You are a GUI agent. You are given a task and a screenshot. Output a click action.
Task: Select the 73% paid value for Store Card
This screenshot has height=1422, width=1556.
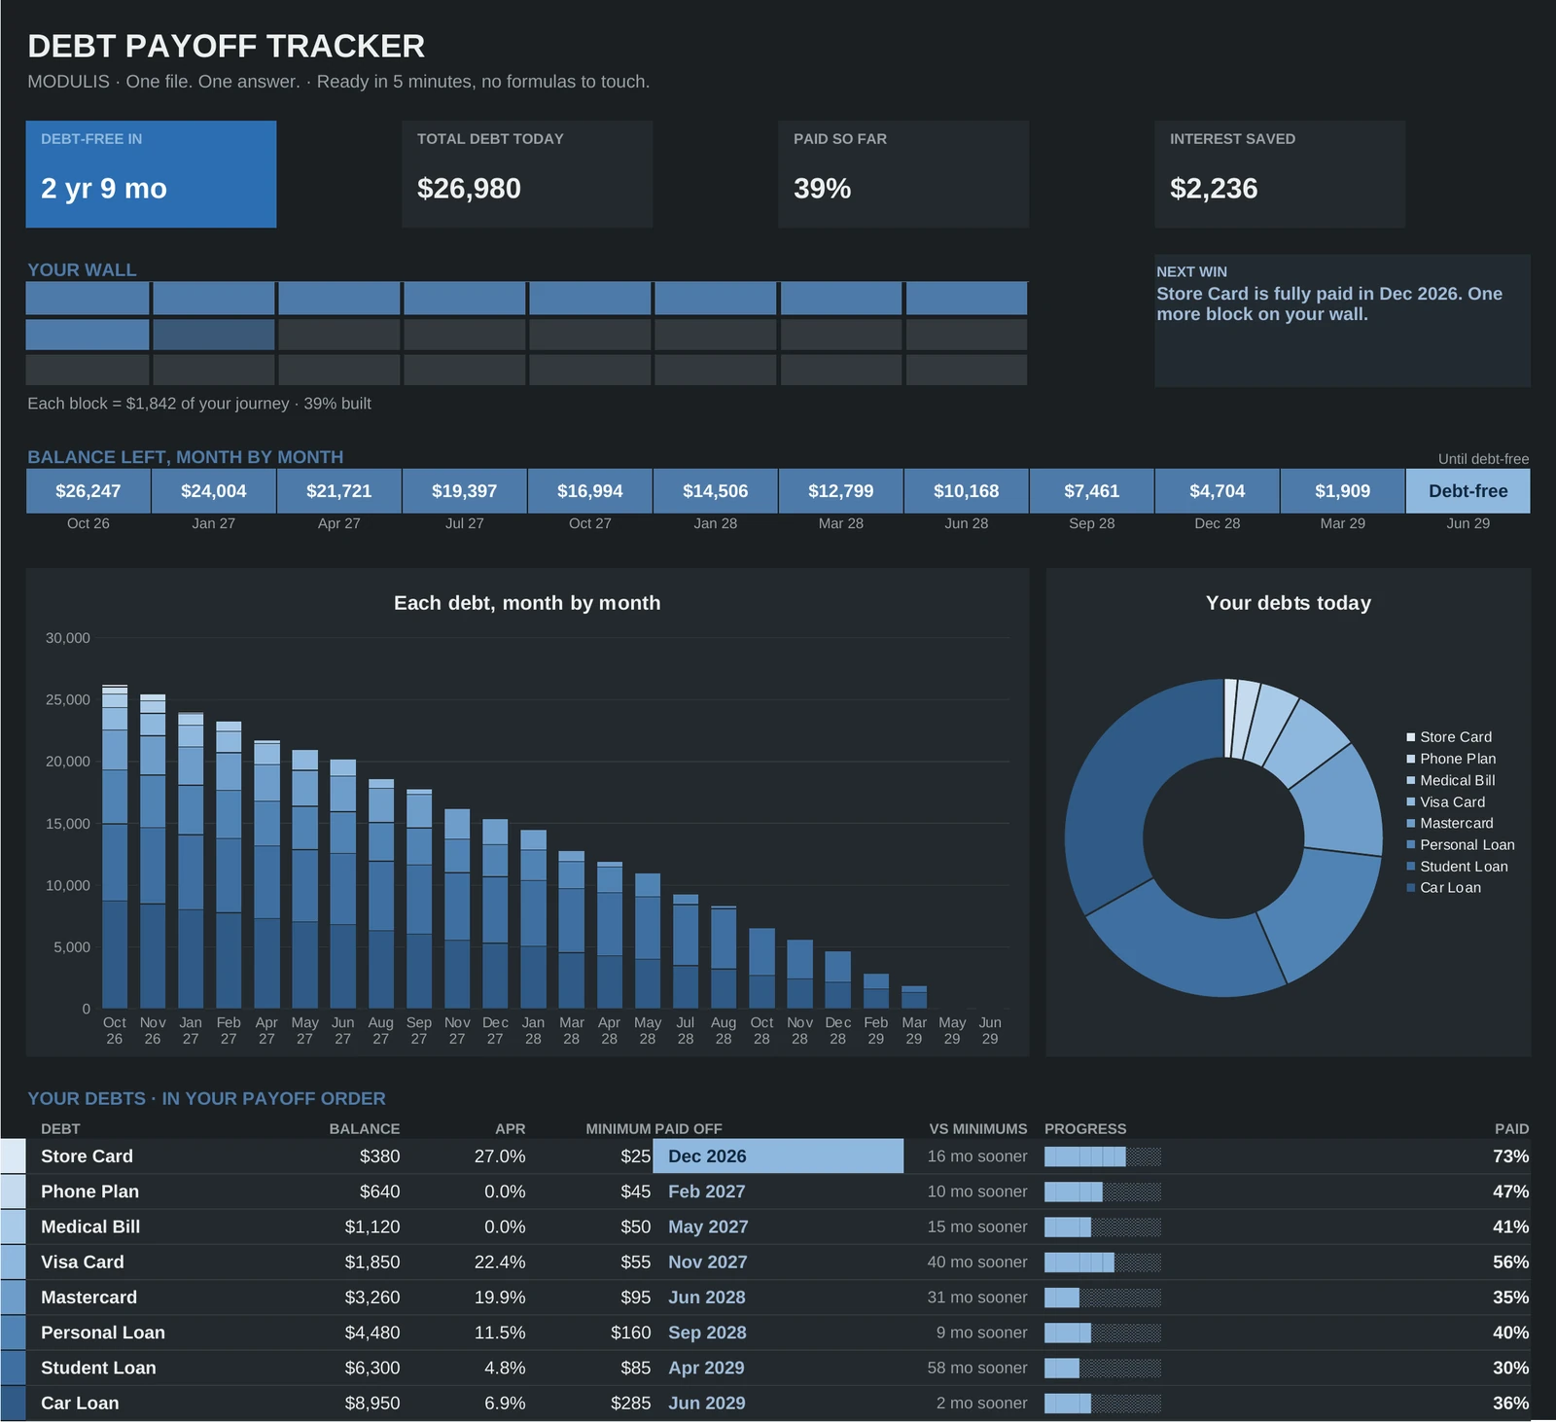pyautogui.click(x=1511, y=1156)
